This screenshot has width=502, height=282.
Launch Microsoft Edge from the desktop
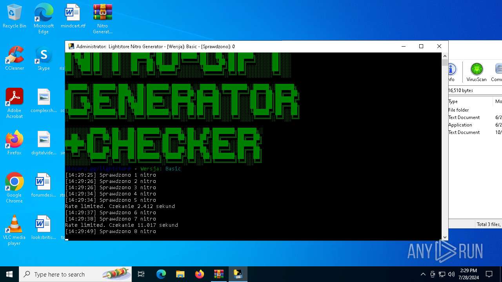[44, 18]
